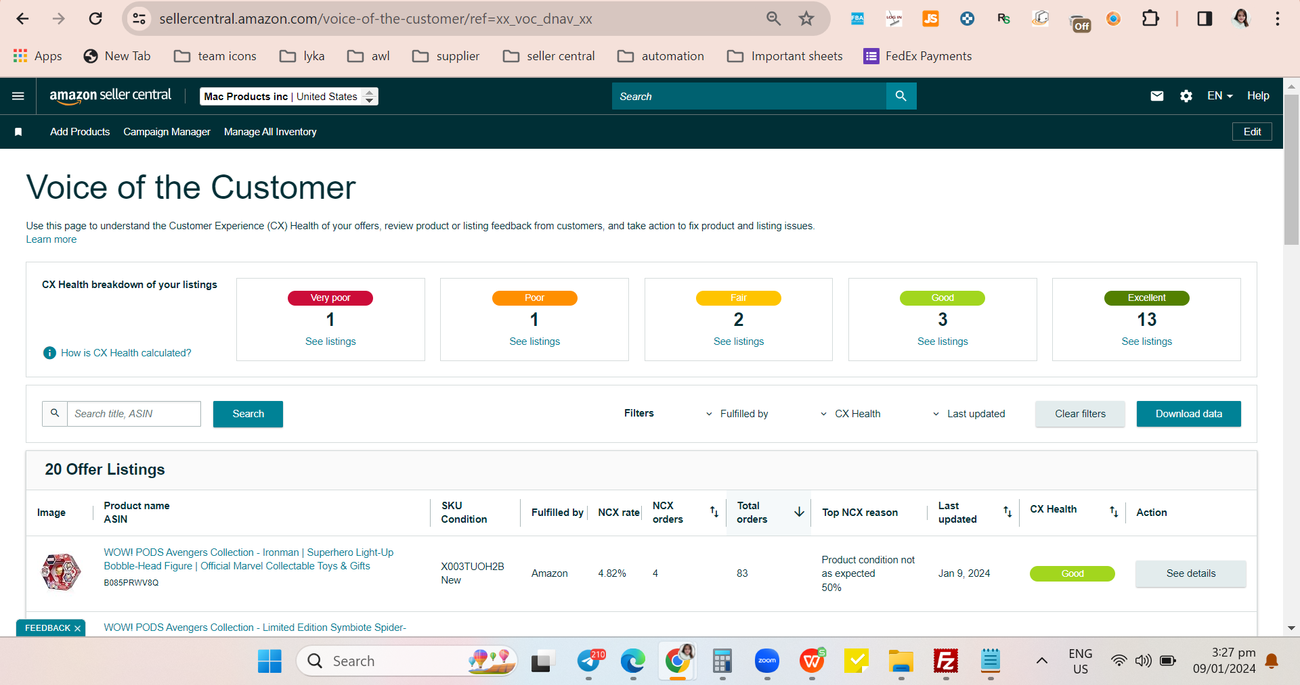Open the Calculator from the taskbar

(x=722, y=661)
